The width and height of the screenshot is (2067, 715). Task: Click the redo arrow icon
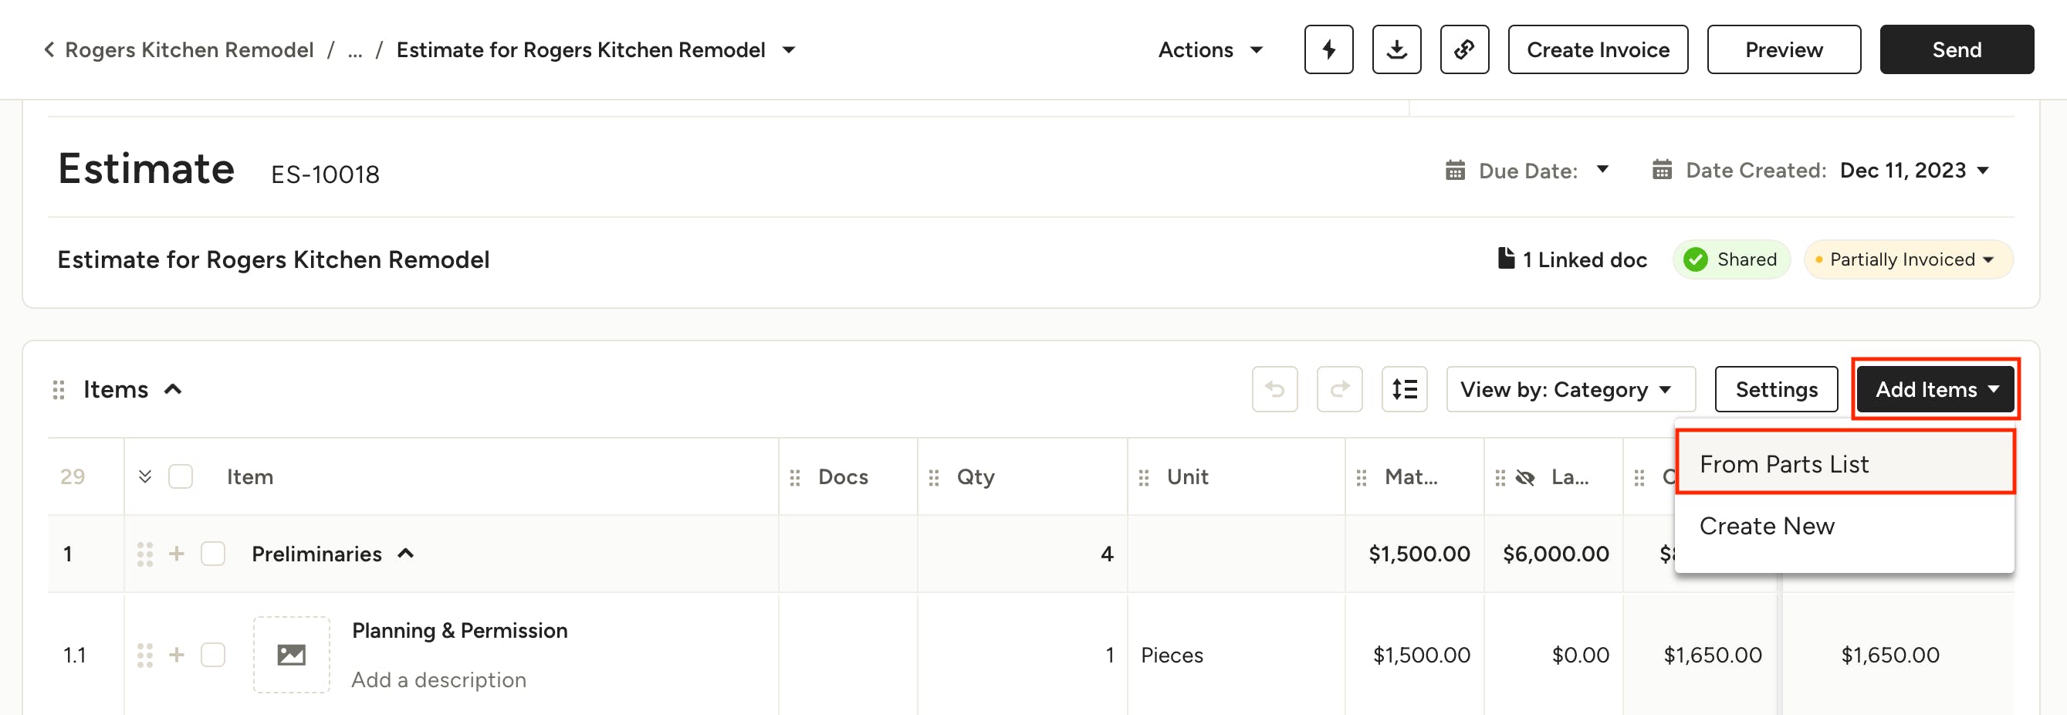point(1338,389)
